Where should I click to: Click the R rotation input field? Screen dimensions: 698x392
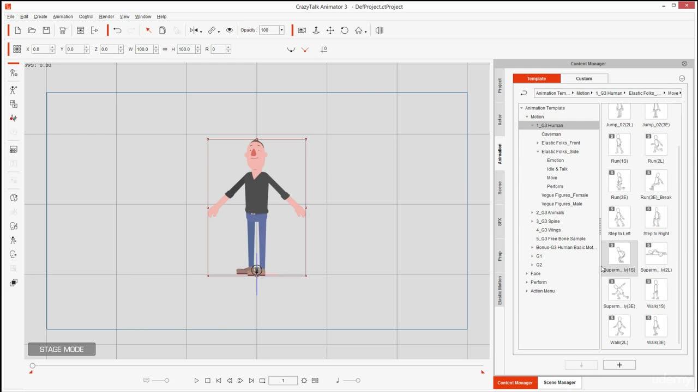218,49
